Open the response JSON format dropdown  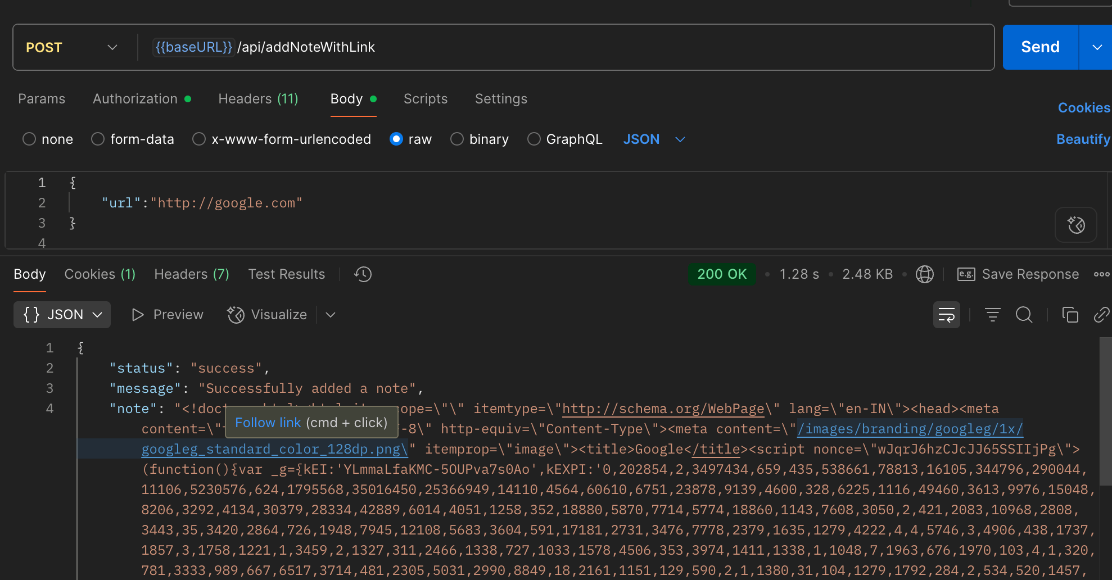(62, 315)
